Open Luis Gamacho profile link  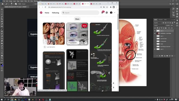coord(51,47)
